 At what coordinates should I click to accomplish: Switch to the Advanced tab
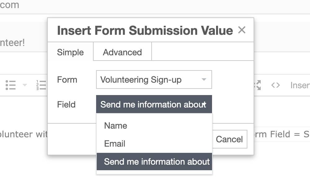122,52
